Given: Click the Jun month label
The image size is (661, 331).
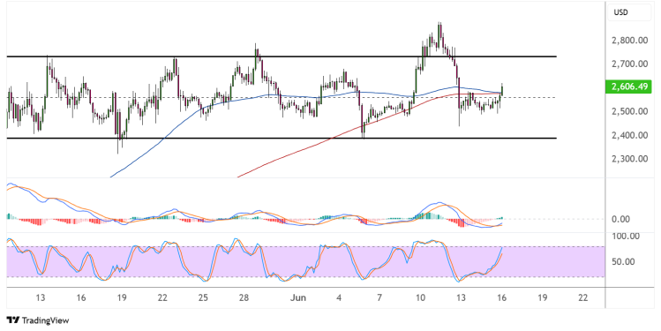Looking at the screenshot, I should coord(297,297).
